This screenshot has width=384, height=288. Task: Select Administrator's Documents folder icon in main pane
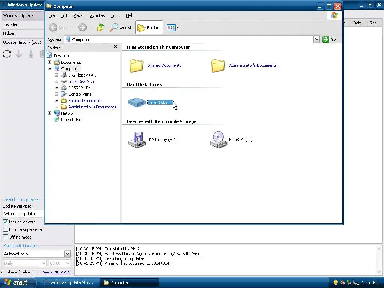[x=218, y=66]
